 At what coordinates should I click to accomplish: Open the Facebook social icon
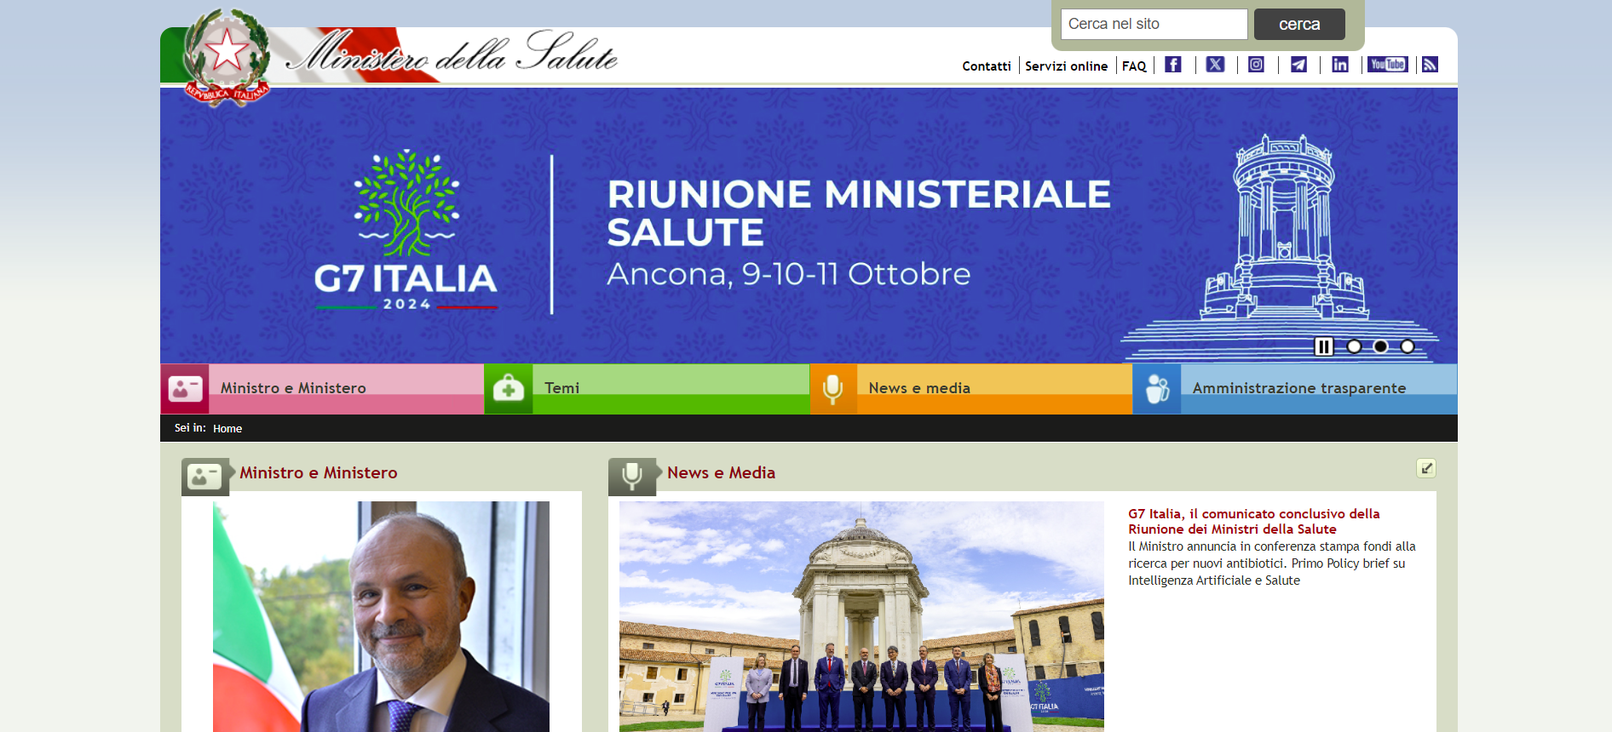(x=1173, y=65)
